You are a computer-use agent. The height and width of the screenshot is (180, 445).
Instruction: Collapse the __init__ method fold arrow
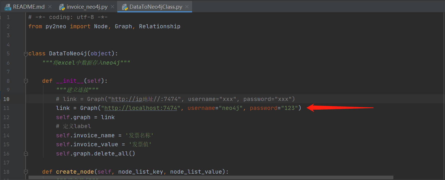coord(26,81)
